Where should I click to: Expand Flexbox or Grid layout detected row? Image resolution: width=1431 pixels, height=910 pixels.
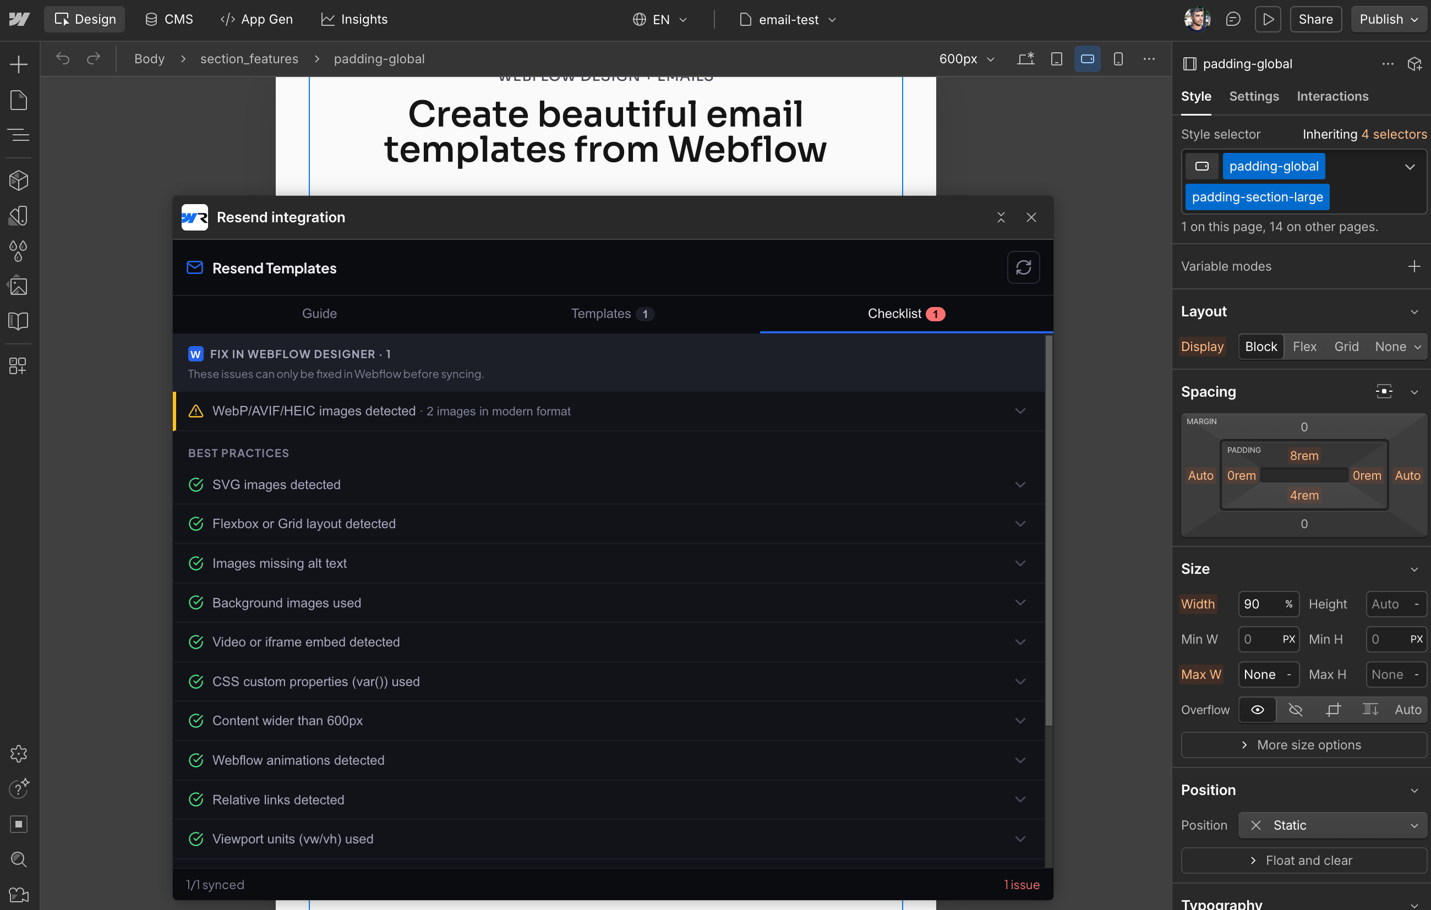tap(609, 524)
